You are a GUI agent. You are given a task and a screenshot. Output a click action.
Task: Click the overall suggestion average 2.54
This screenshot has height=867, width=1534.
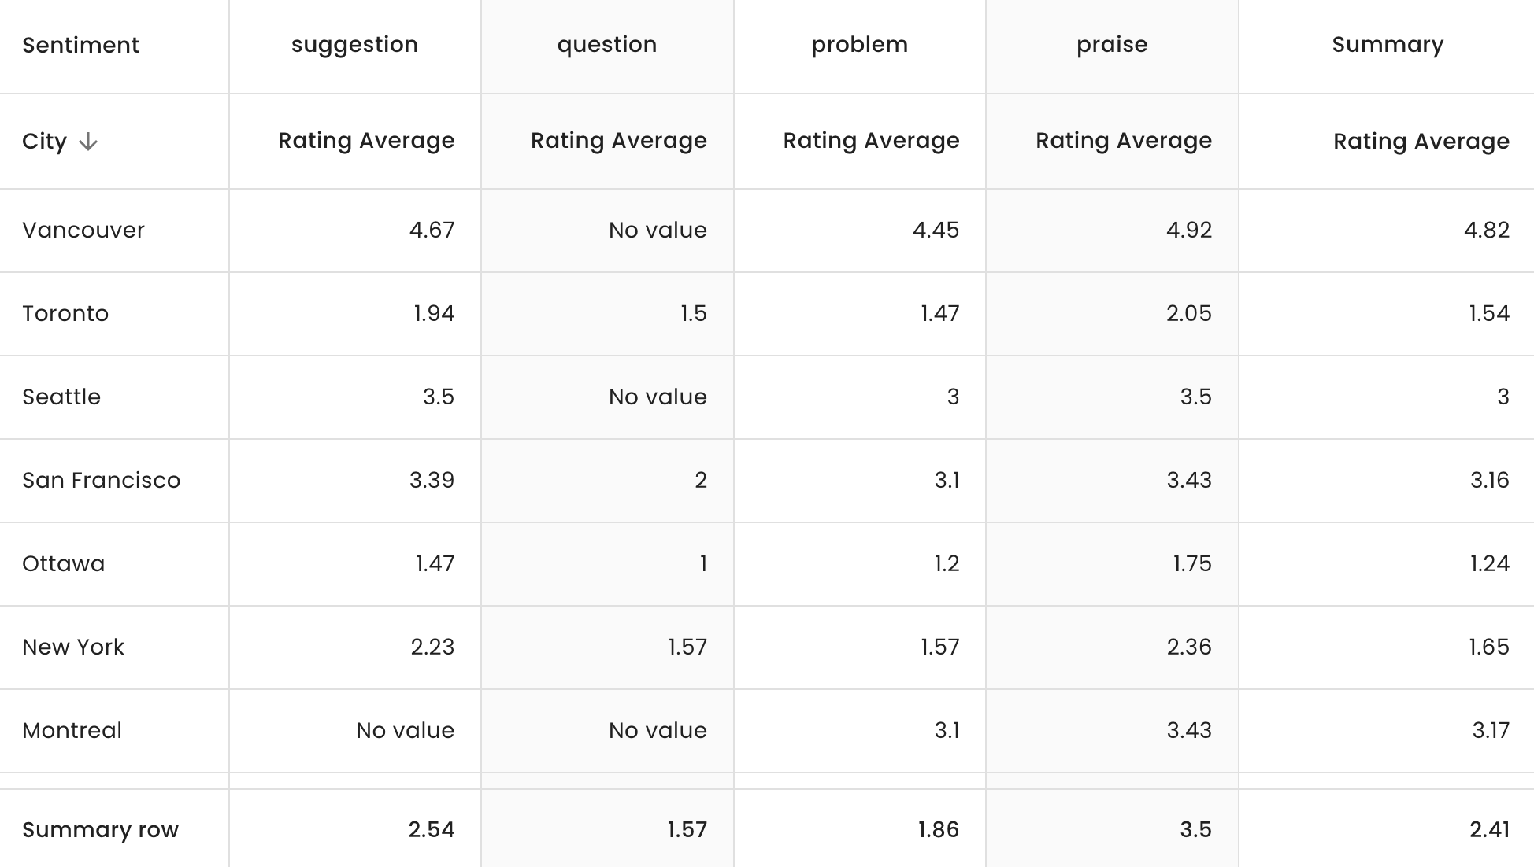tap(432, 829)
